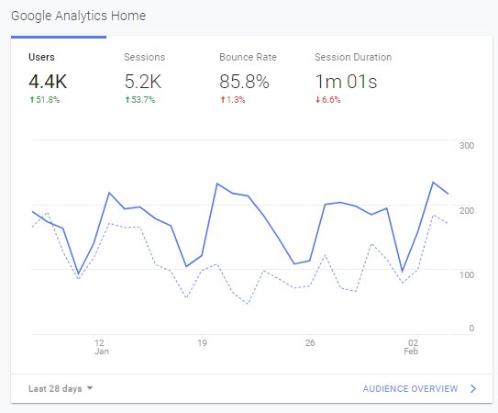Click the 02 Feb axis label
The width and height of the screenshot is (498, 413).
pos(411,347)
